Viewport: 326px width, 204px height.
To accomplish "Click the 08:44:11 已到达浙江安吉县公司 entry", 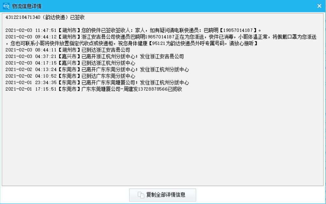I will (x=68, y=50).
